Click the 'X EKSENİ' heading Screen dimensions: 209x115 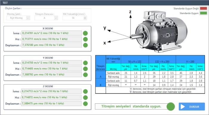[x=48, y=28]
